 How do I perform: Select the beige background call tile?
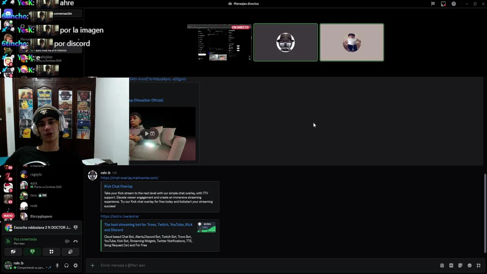tap(352, 42)
